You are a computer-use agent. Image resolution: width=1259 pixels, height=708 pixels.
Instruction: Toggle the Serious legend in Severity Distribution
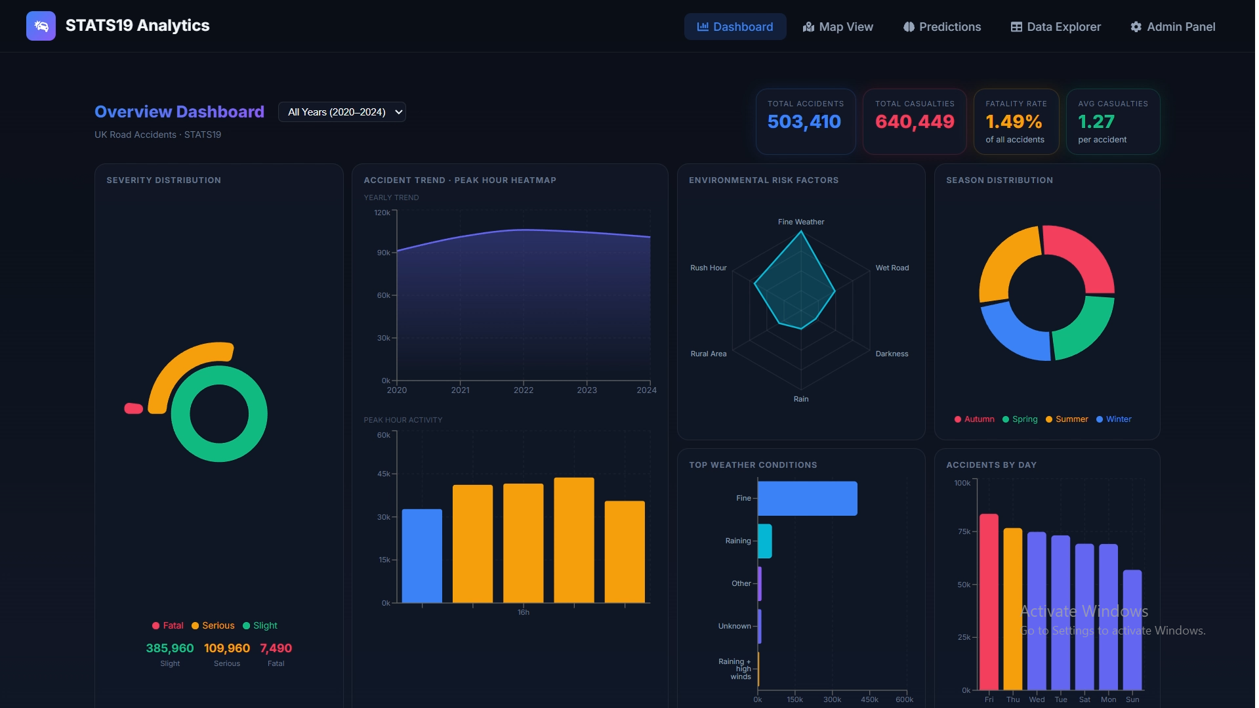[213, 625]
